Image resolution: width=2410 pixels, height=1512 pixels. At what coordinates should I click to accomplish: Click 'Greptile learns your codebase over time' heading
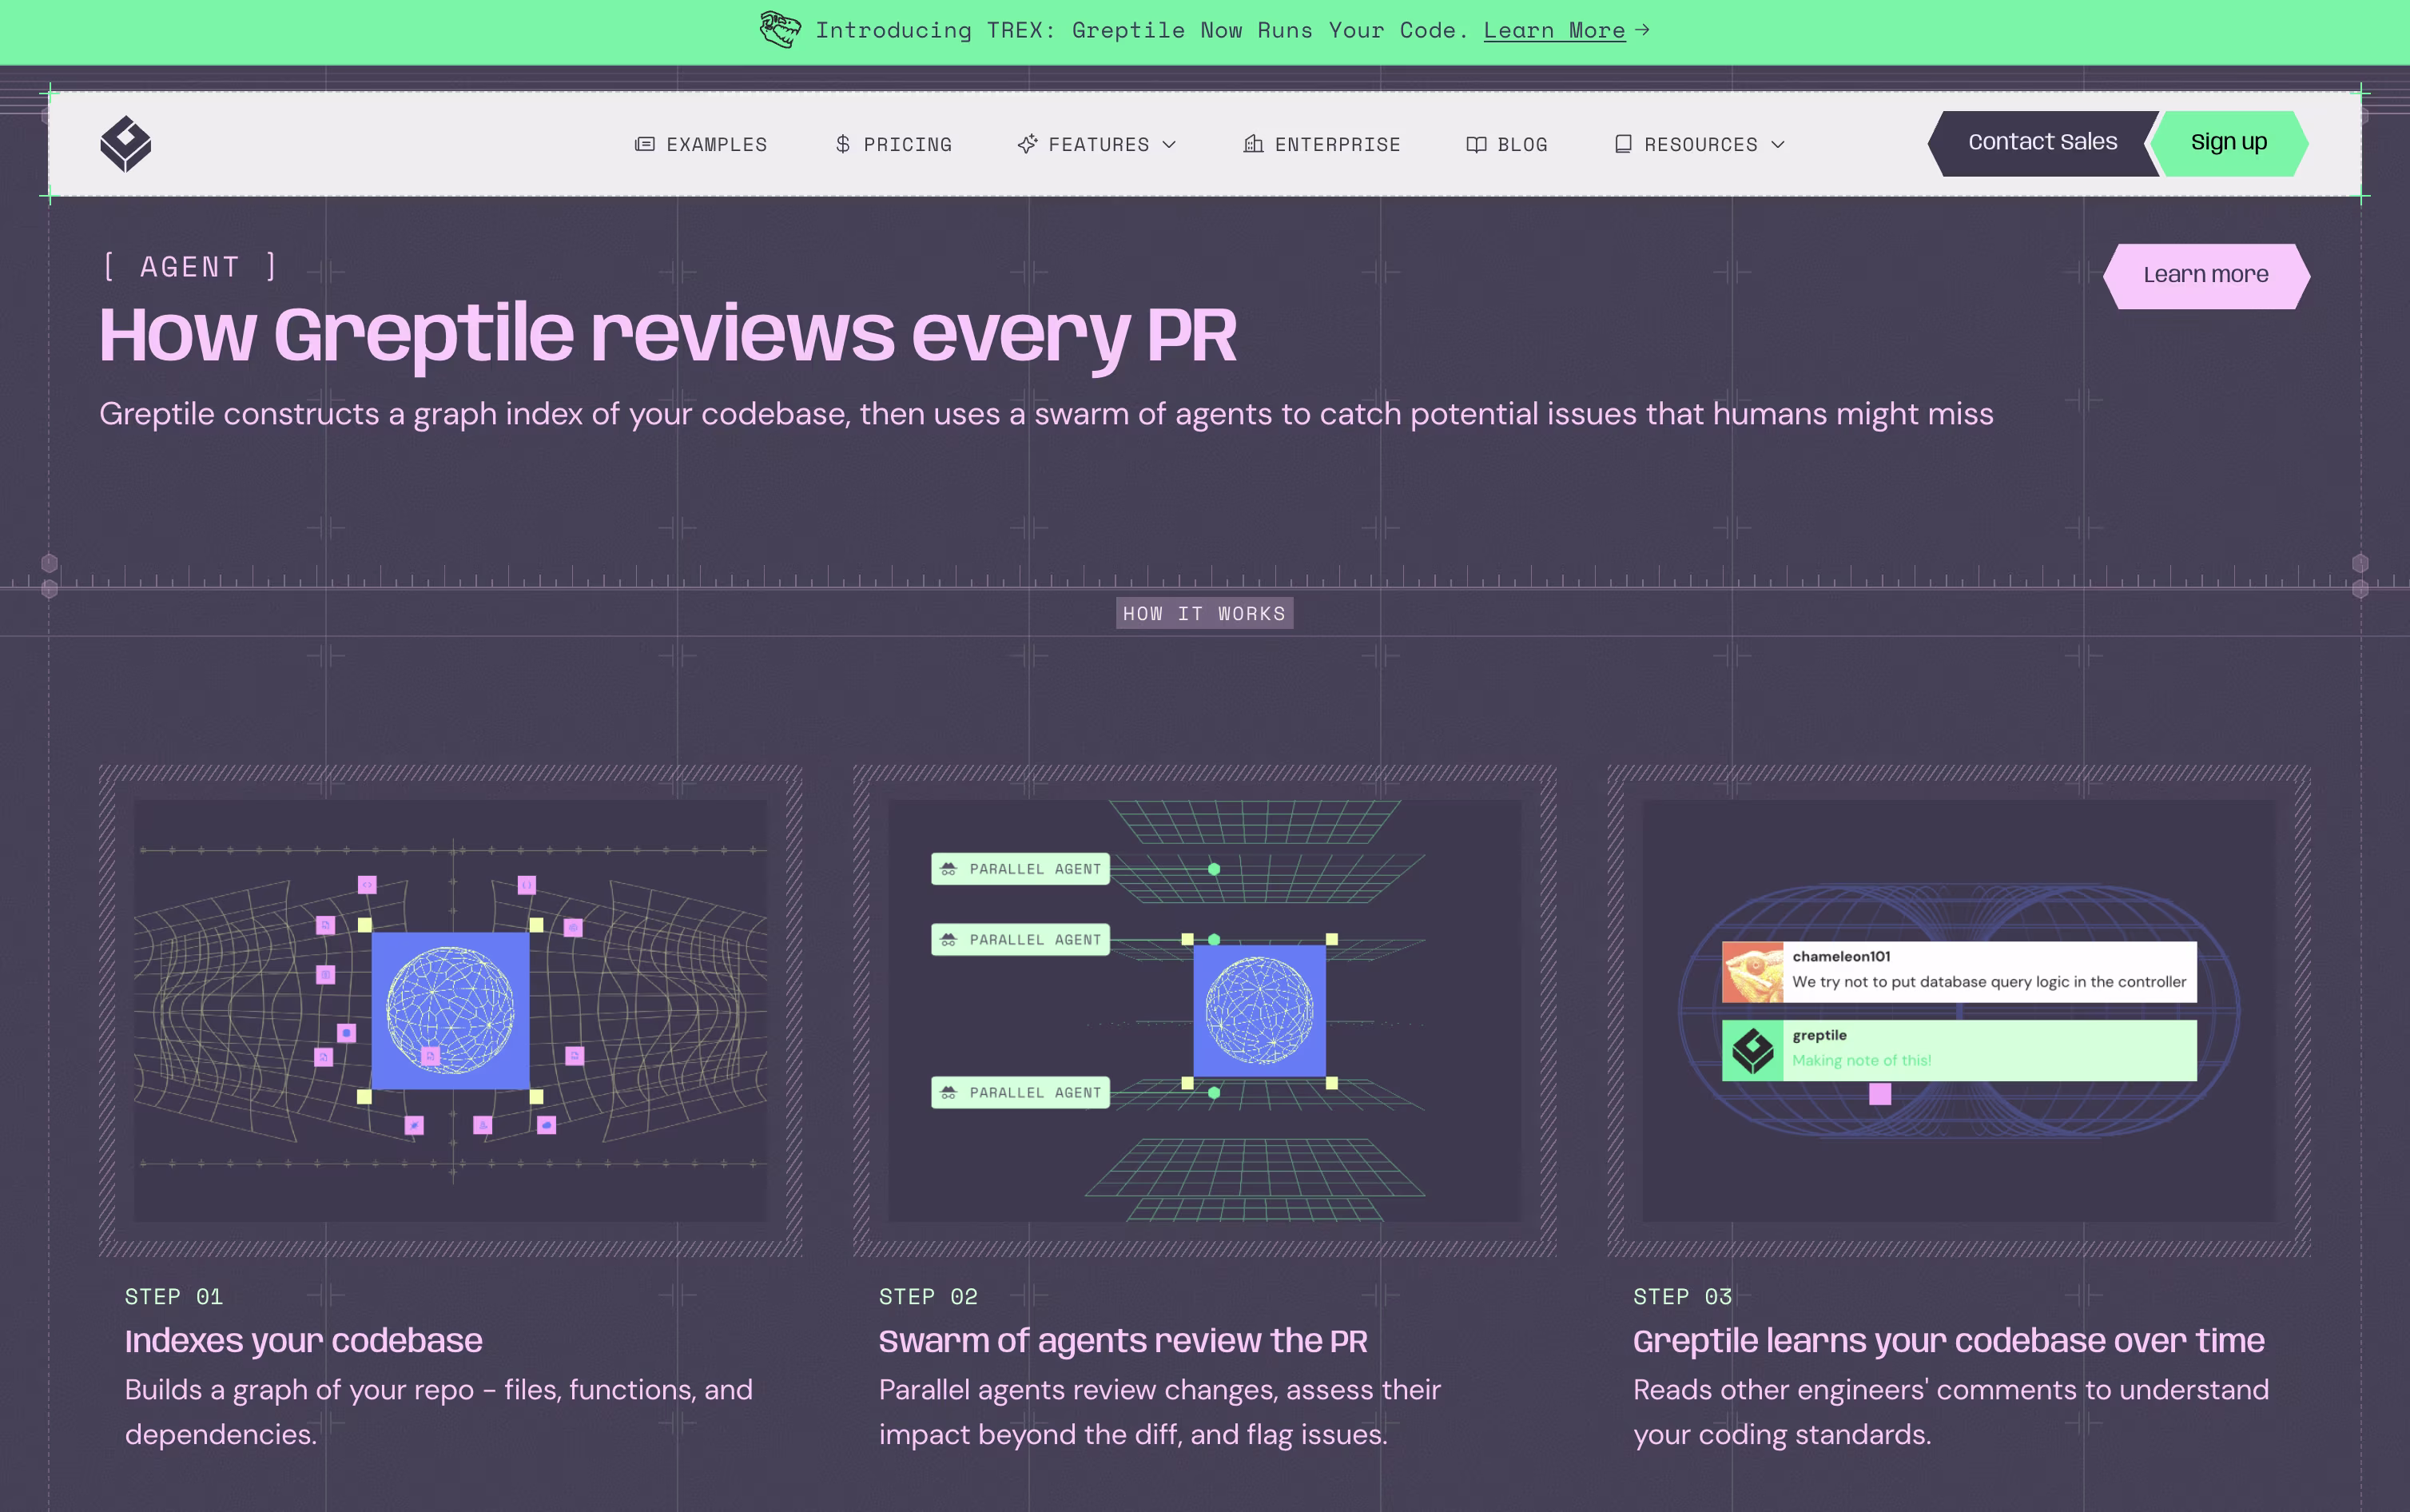pos(1948,1341)
